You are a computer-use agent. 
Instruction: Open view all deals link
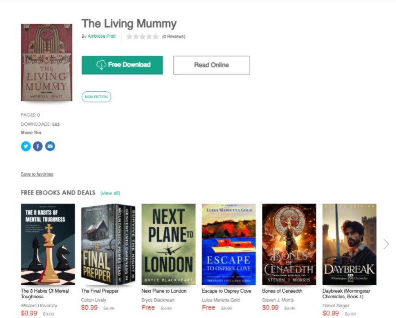coord(110,193)
